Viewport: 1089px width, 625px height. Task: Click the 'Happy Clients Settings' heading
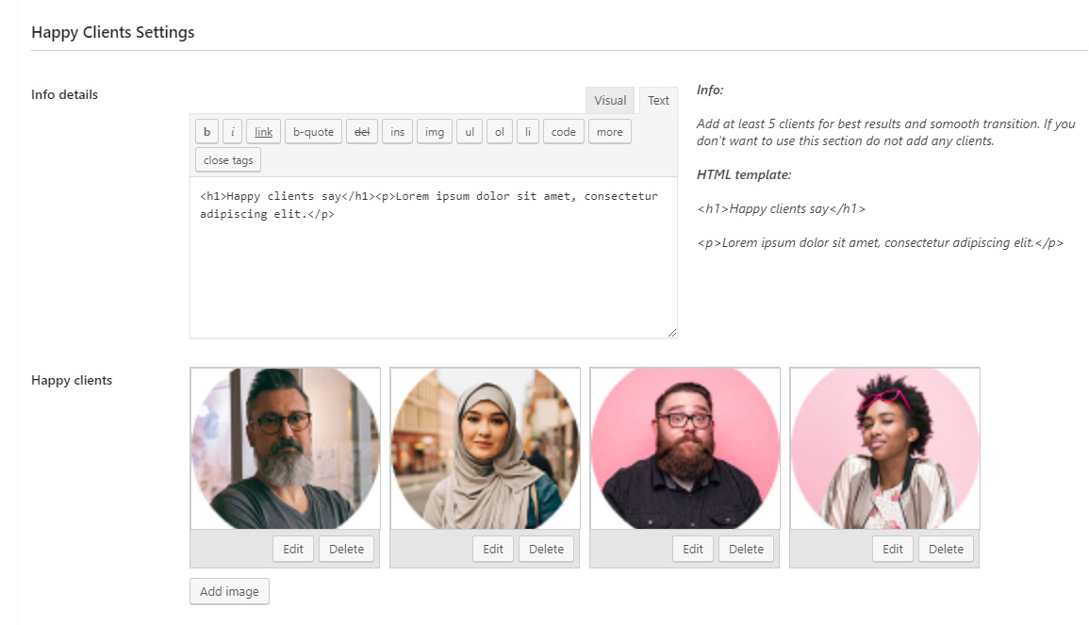coord(113,33)
